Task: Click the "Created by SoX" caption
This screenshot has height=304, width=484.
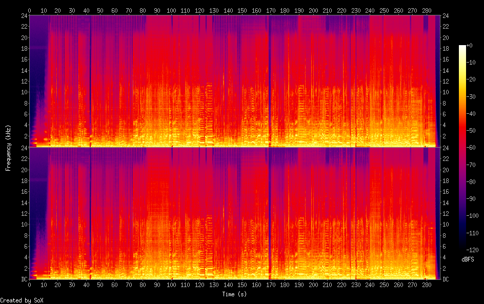Action: [22, 300]
